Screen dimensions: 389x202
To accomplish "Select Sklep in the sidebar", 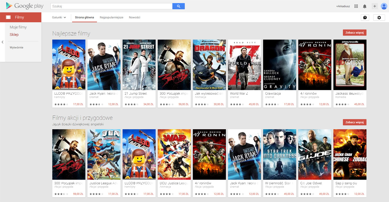I will tap(14, 35).
